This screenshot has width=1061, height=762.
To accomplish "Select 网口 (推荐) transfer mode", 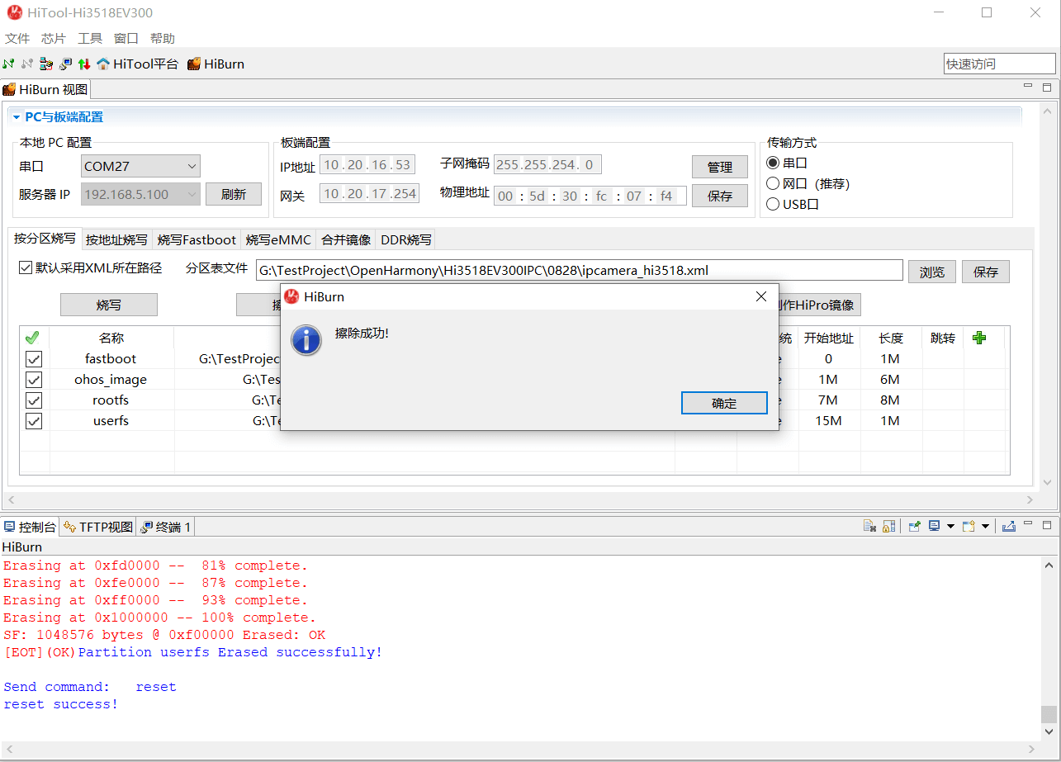I will point(773,184).
